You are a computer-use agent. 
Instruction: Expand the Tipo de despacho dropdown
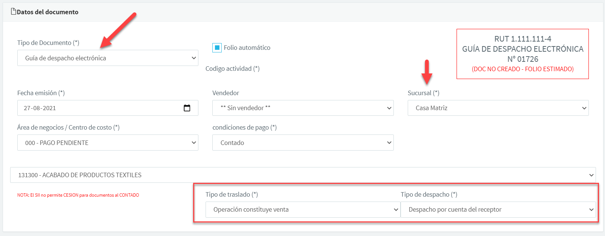(x=498, y=210)
